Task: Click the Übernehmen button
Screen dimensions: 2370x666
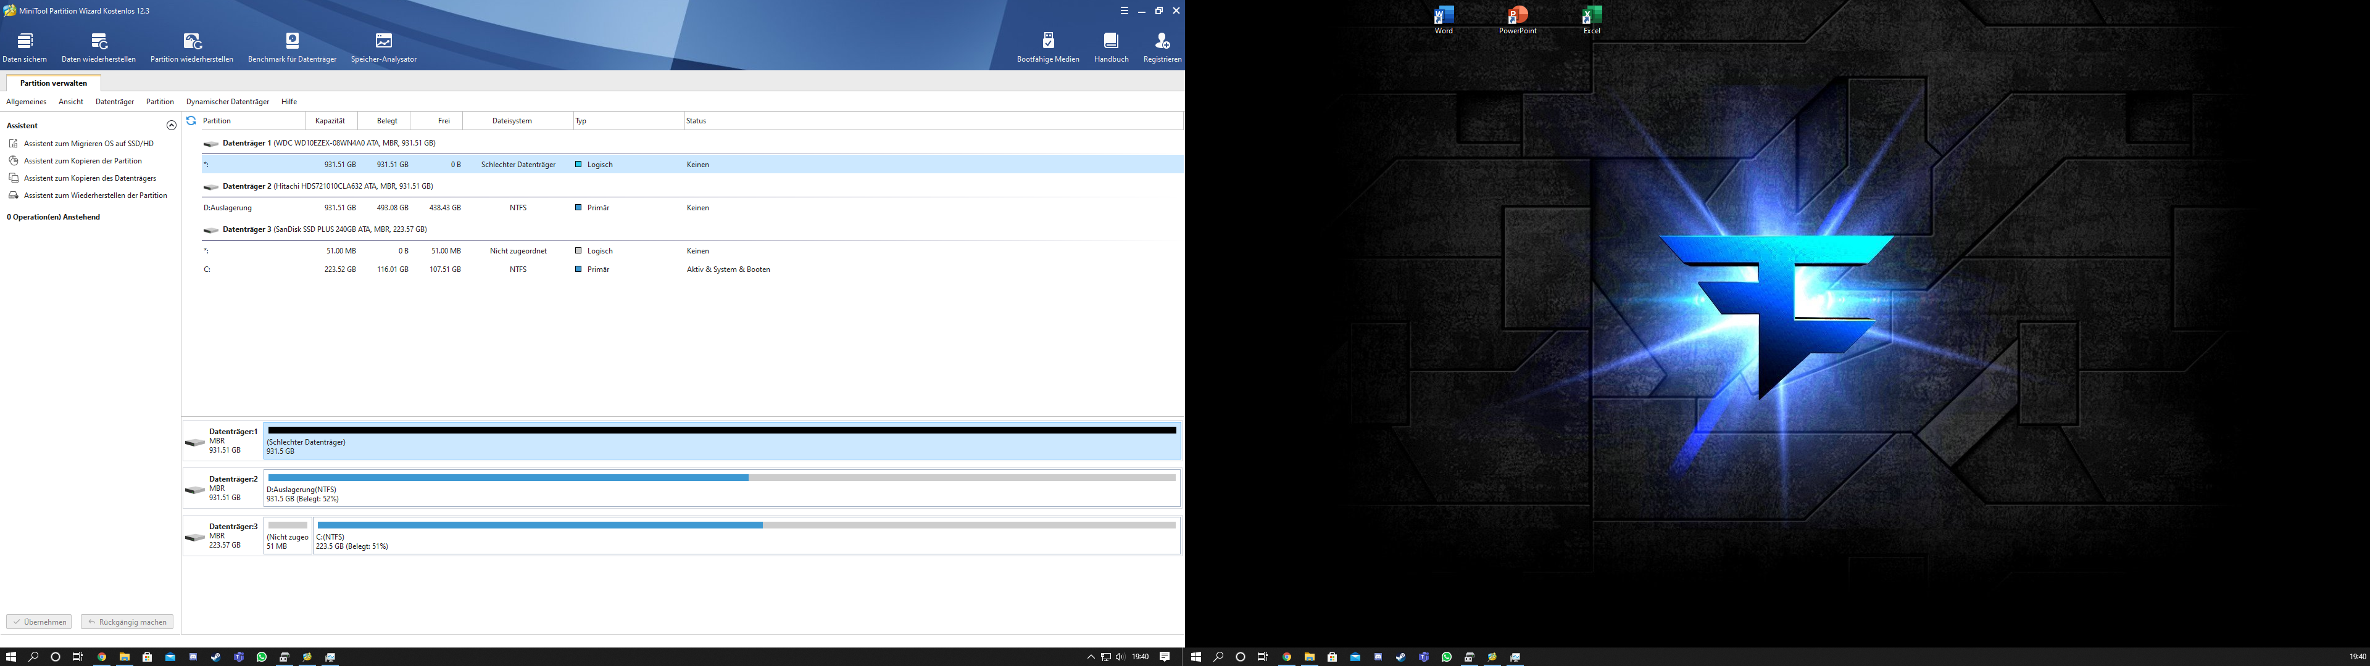Action: [x=39, y=622]
